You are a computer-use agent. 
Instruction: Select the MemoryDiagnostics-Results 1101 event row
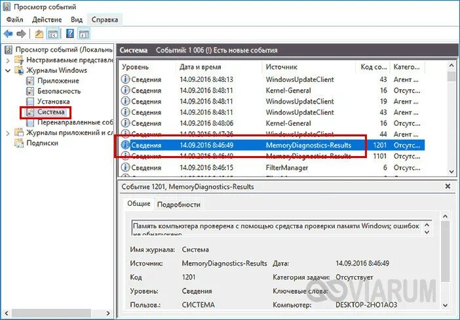272,156
